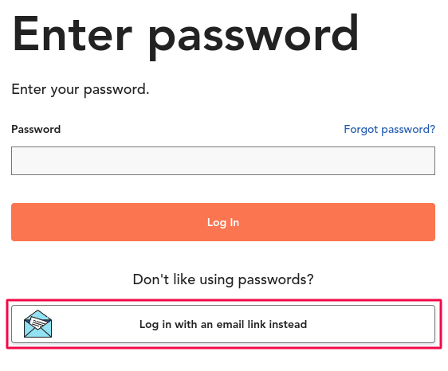Click the word 'Forgot' in the blue link
Screen dimensions: 448x371
pyautogui.click(x=361, y=129)
